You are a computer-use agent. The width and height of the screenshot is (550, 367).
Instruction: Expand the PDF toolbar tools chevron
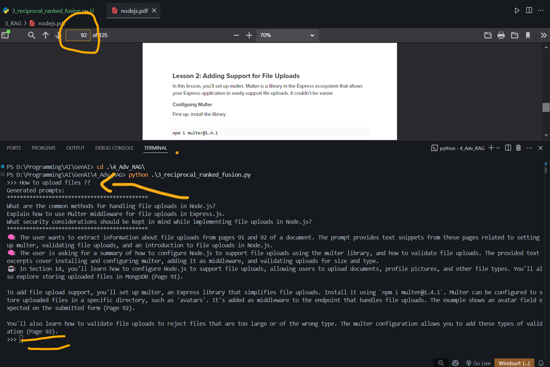(x=543, y=35)
